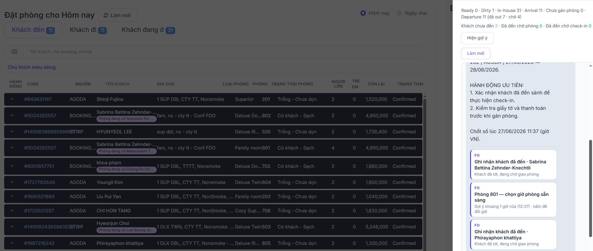
Task: Select the Hôm nay radio button
Action: click(363, 13)
